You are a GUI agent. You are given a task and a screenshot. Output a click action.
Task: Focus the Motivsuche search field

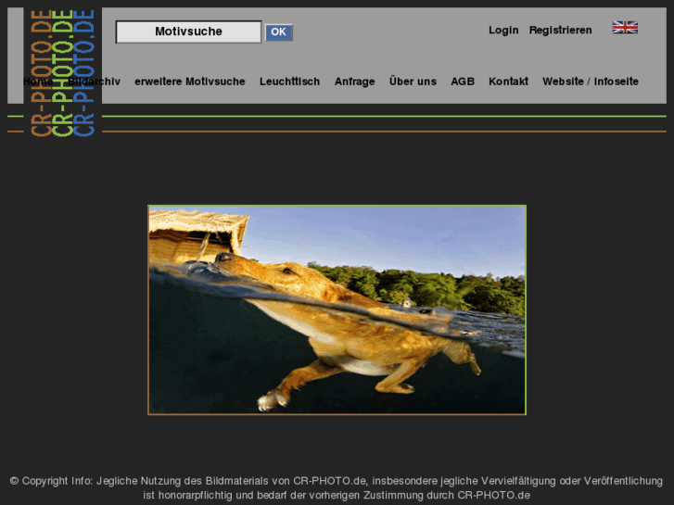coord(188,32)
